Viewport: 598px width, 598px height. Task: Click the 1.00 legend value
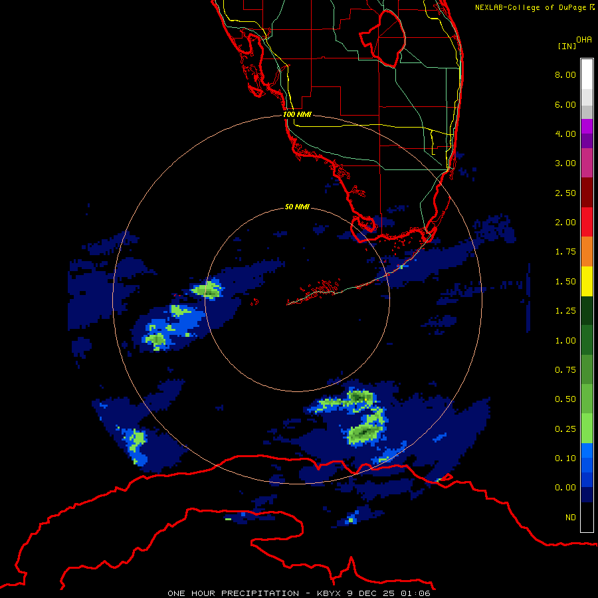(565, 341)
